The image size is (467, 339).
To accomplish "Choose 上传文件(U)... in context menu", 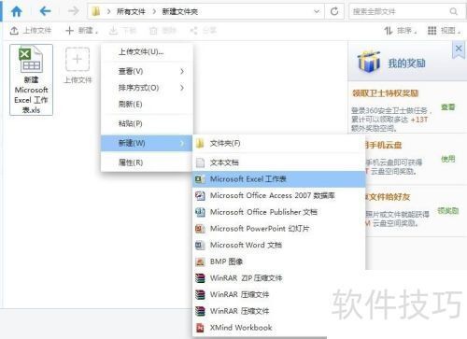I will (147, 52).
